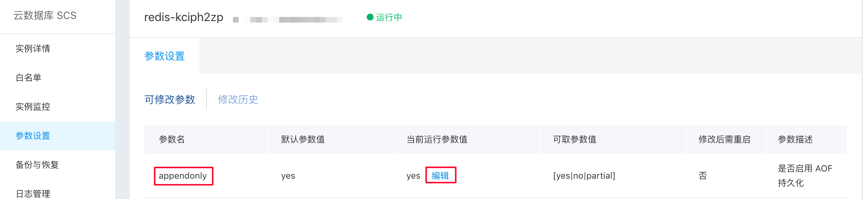Open 白名单 in the sidebar

pyautogui.click(x=28, y=78)
